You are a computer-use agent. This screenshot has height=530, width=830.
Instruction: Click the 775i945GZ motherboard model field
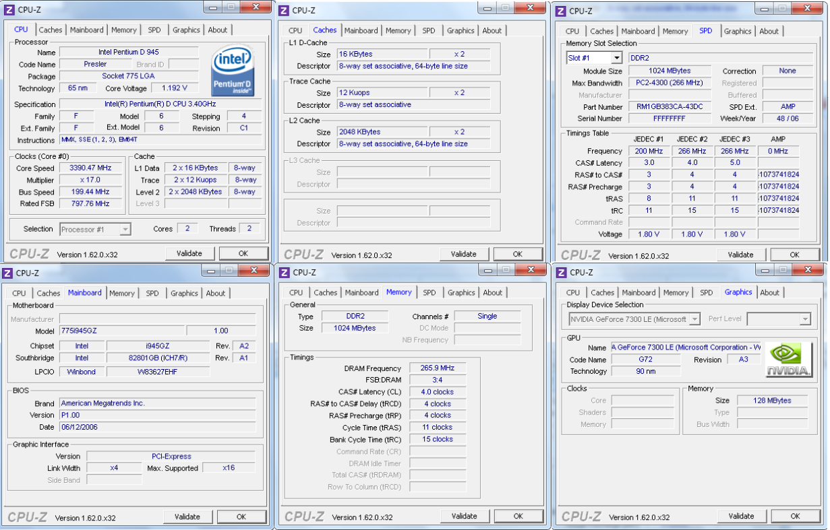(121, 331)
